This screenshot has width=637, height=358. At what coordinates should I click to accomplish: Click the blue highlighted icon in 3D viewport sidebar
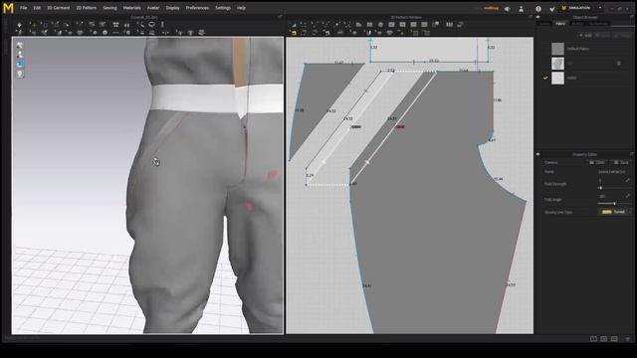pos(20,64)
